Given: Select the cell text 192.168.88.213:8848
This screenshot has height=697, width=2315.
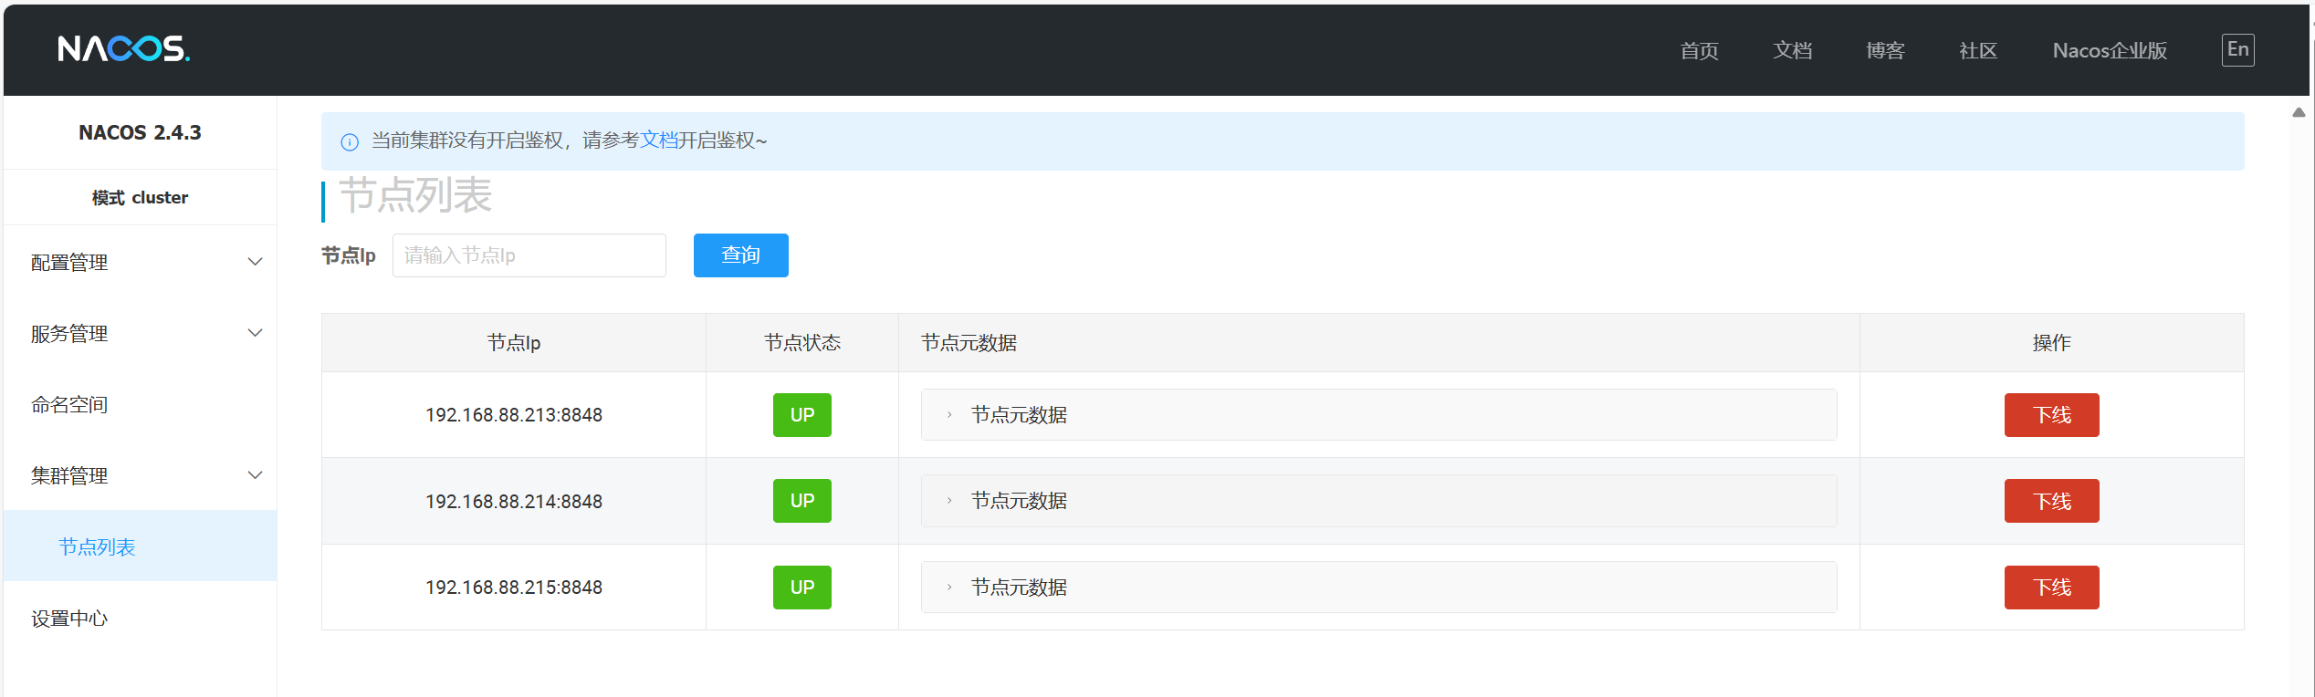Looking at the screenshot, I should (x=514, y=415).
